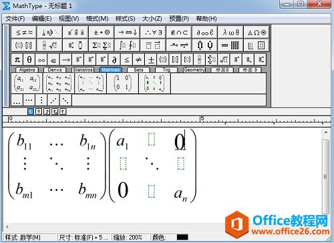Viewport: 334px width, 243px height.
Task: Open the operator symbols palette (±•⊗)
Action: pos(102,33)
